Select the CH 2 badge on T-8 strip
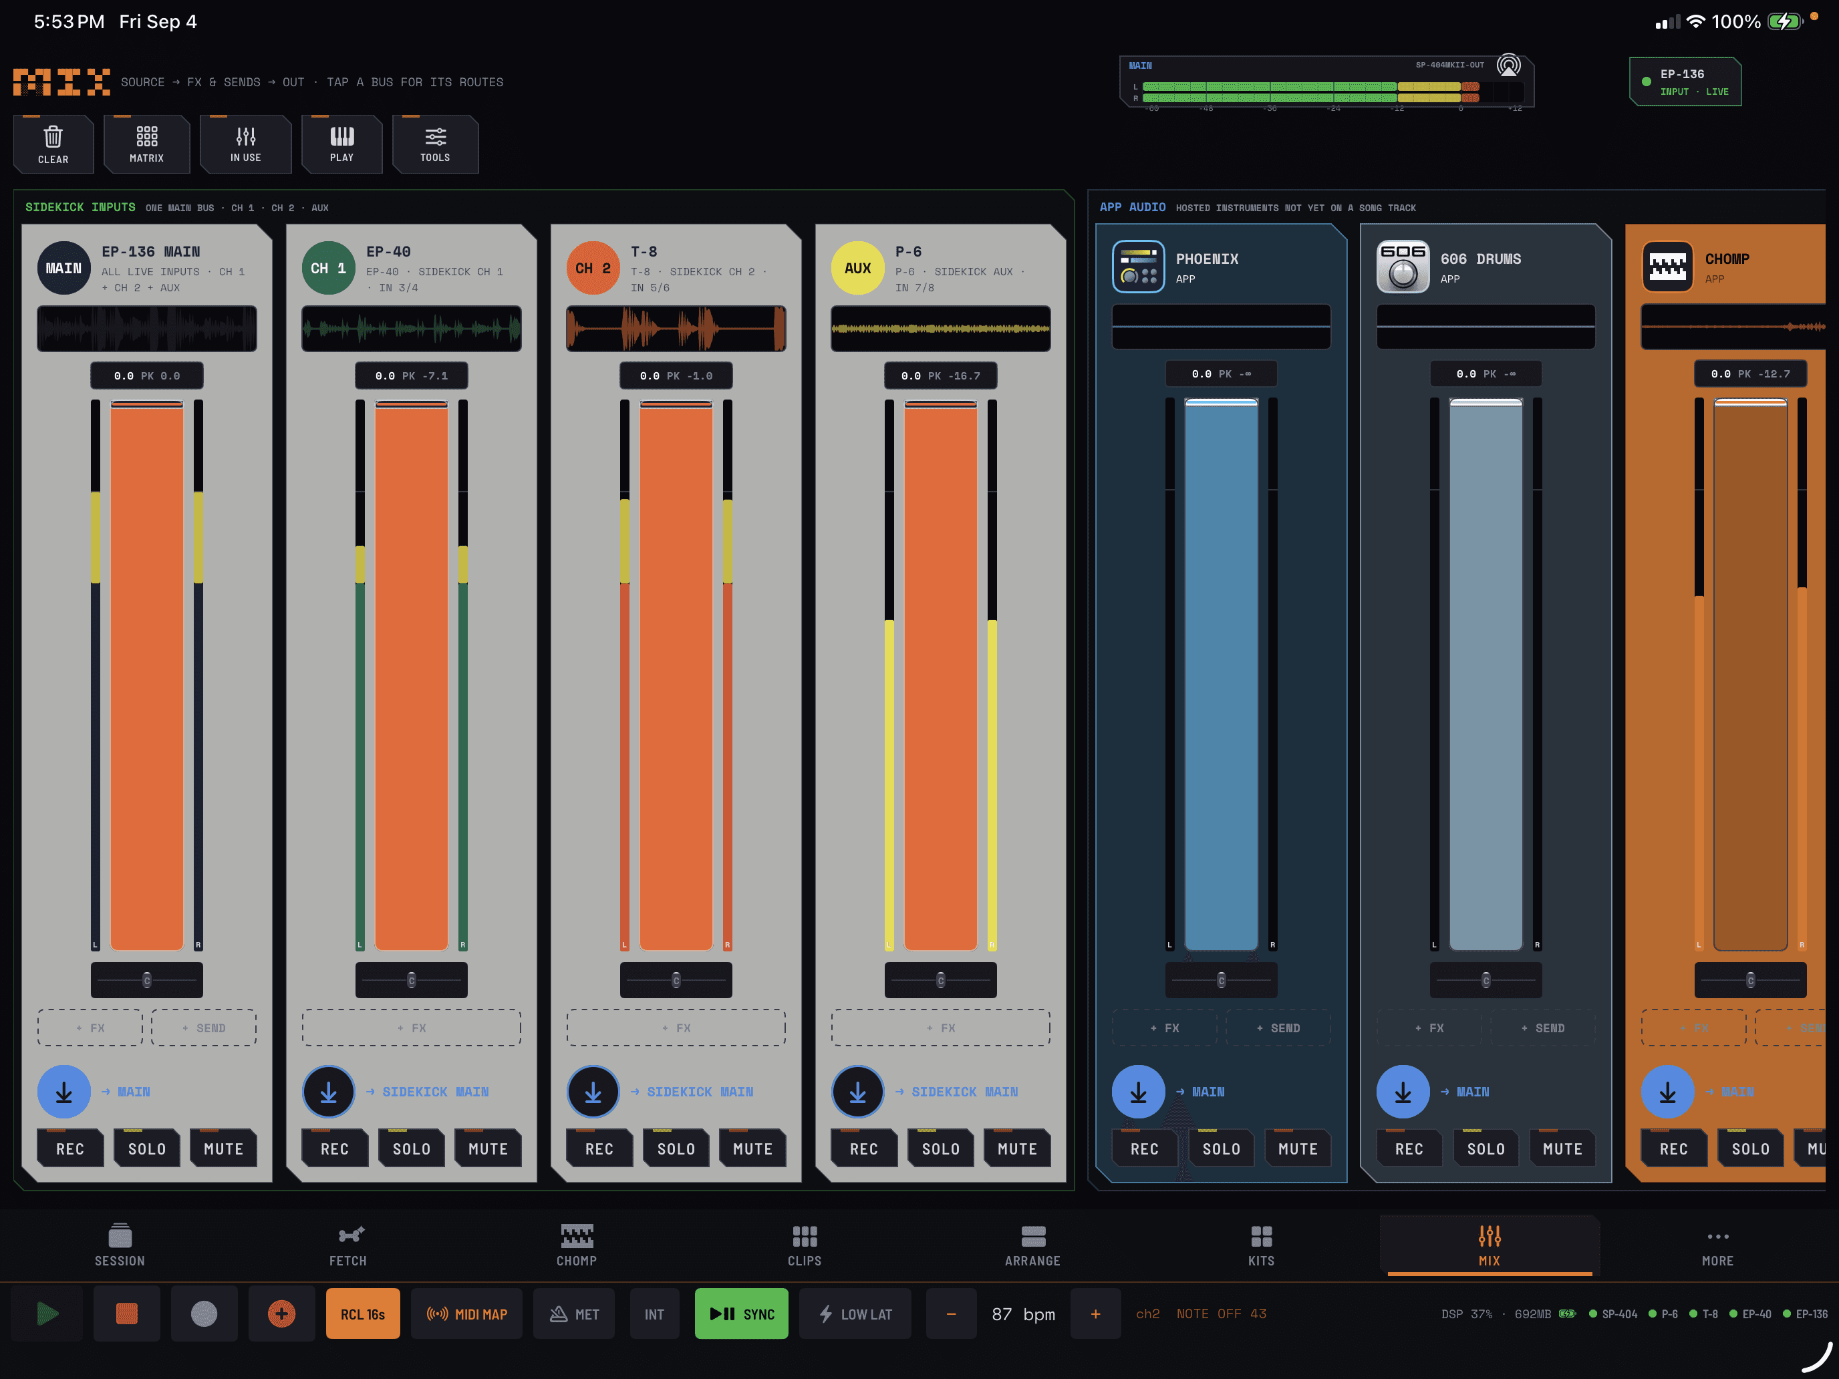The image size is (1839, 1379). tap(593, 268)
